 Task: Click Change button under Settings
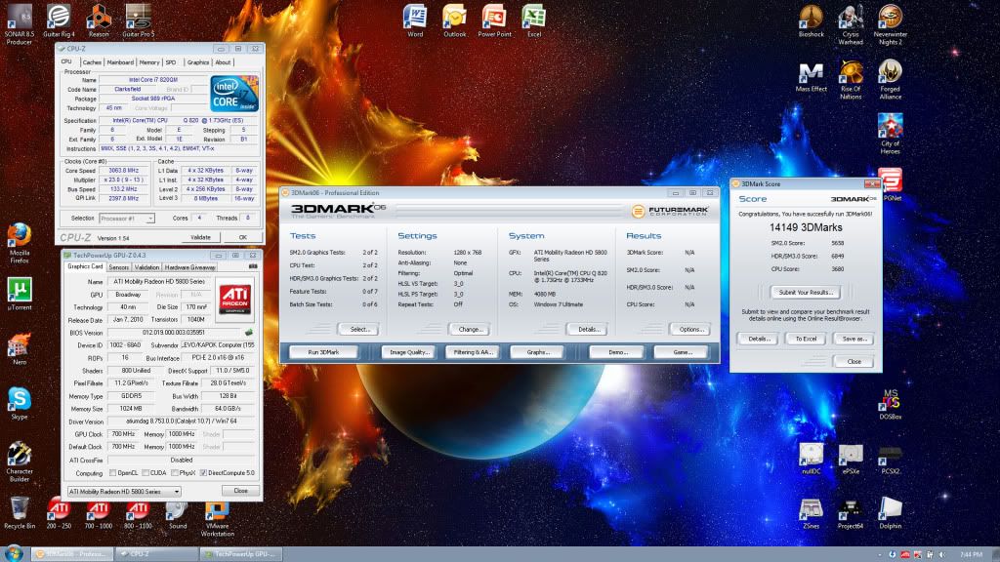tap(470, 330)
